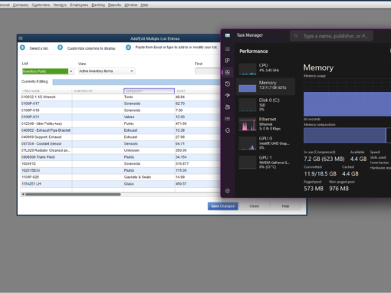Open Startup apps in Task Manager sidebar
This screenshot has width=391, height=293.
tap(228, 95)
